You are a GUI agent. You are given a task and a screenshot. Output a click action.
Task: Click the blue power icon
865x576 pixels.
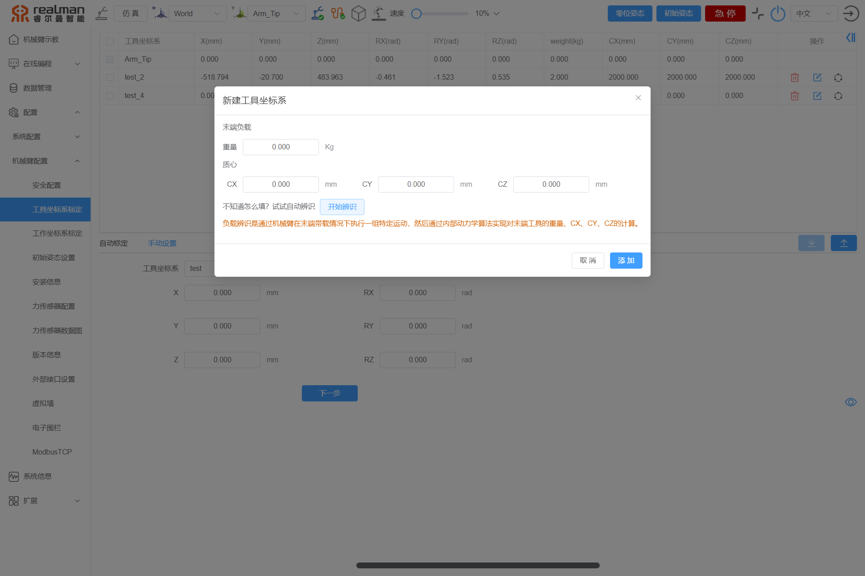click(778, 13)
